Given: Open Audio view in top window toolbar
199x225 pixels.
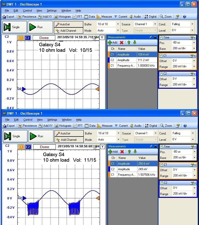Looking at the screenshot, I should [135, 17].
